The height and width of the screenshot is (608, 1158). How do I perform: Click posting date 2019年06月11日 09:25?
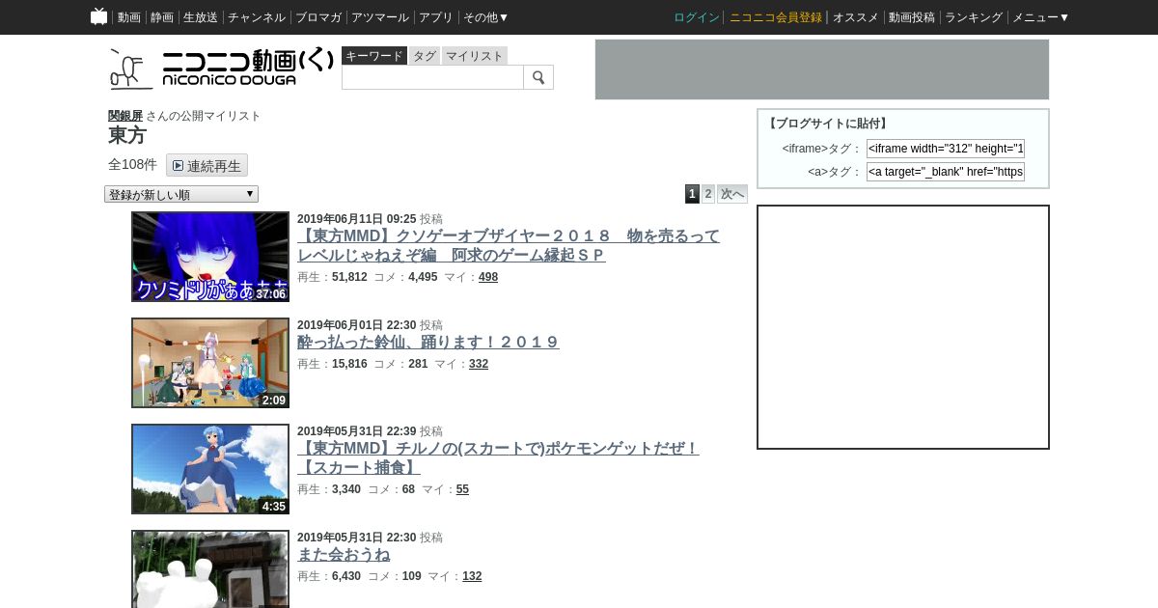click(357, 219)
